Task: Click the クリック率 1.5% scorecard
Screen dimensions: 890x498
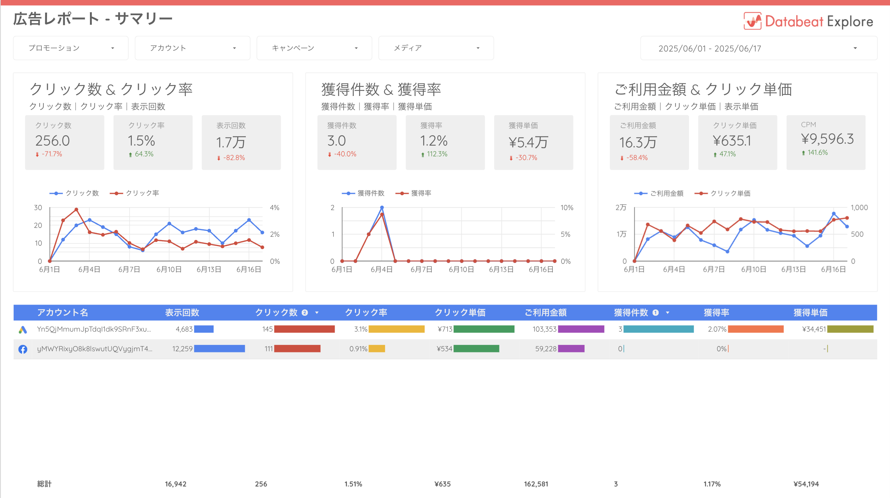Action: click(153, 143)
